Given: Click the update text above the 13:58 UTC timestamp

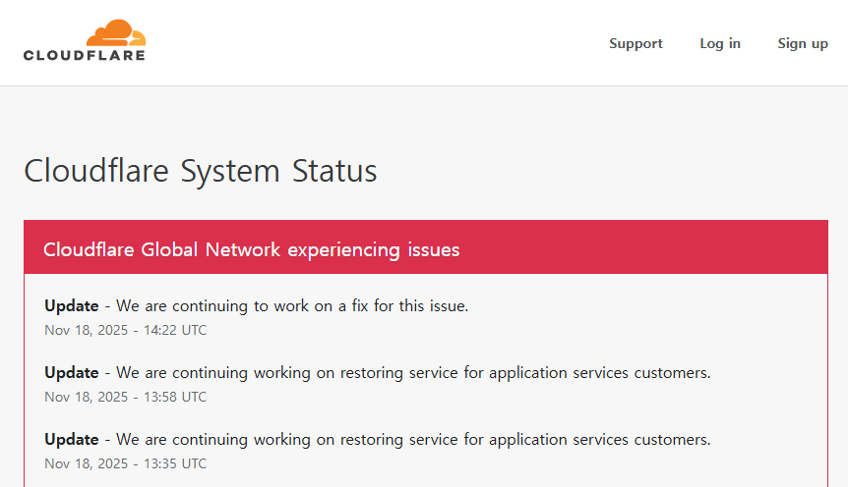Looking at the screenshot, I should [x=378, y=373].
